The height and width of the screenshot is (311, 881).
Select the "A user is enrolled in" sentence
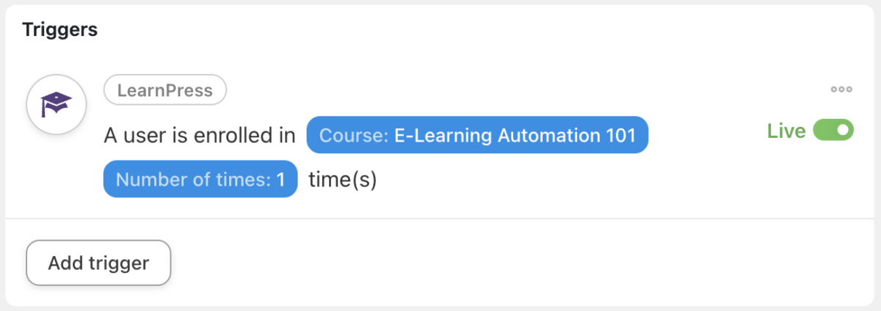(x=200, y=136)
